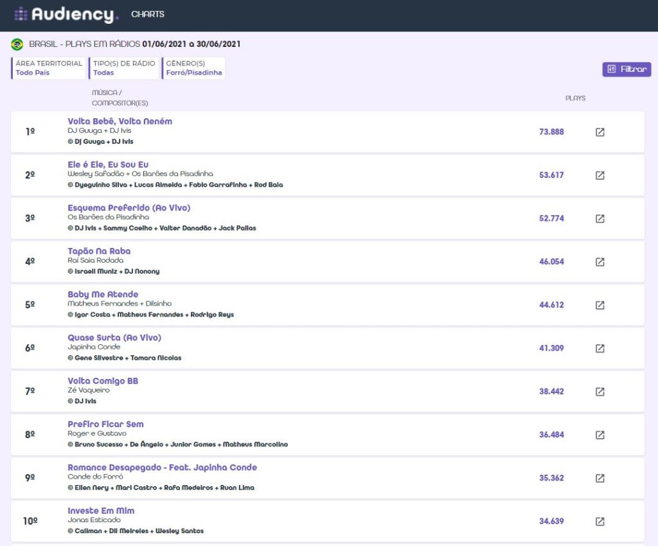Open external link icon for Esquema Preferido row
This screenshot has height=546, width=658.
point(600,218)
